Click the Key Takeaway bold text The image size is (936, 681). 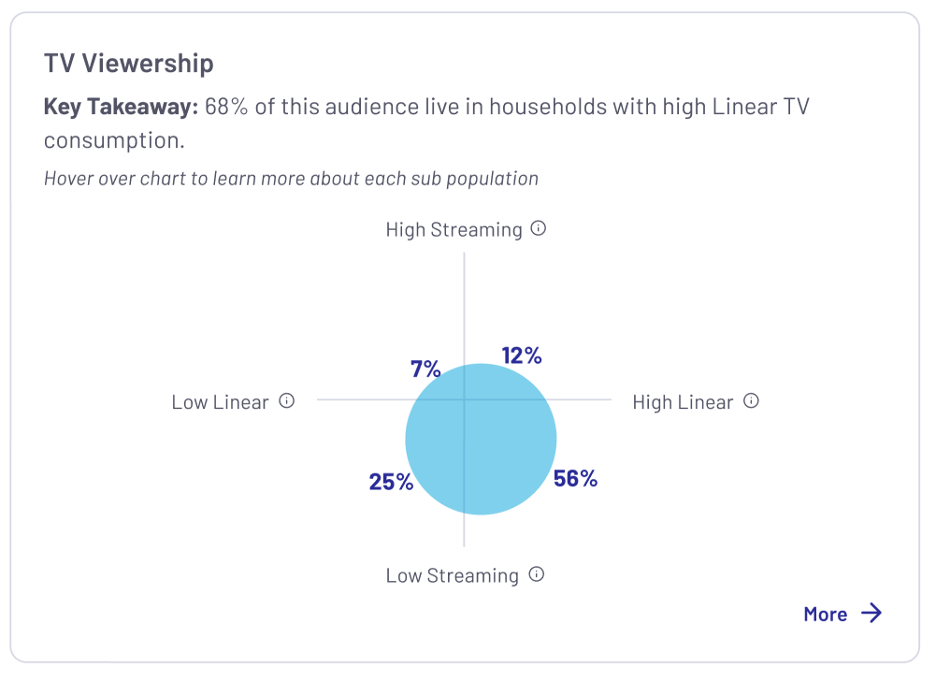(x=121, y=107)
